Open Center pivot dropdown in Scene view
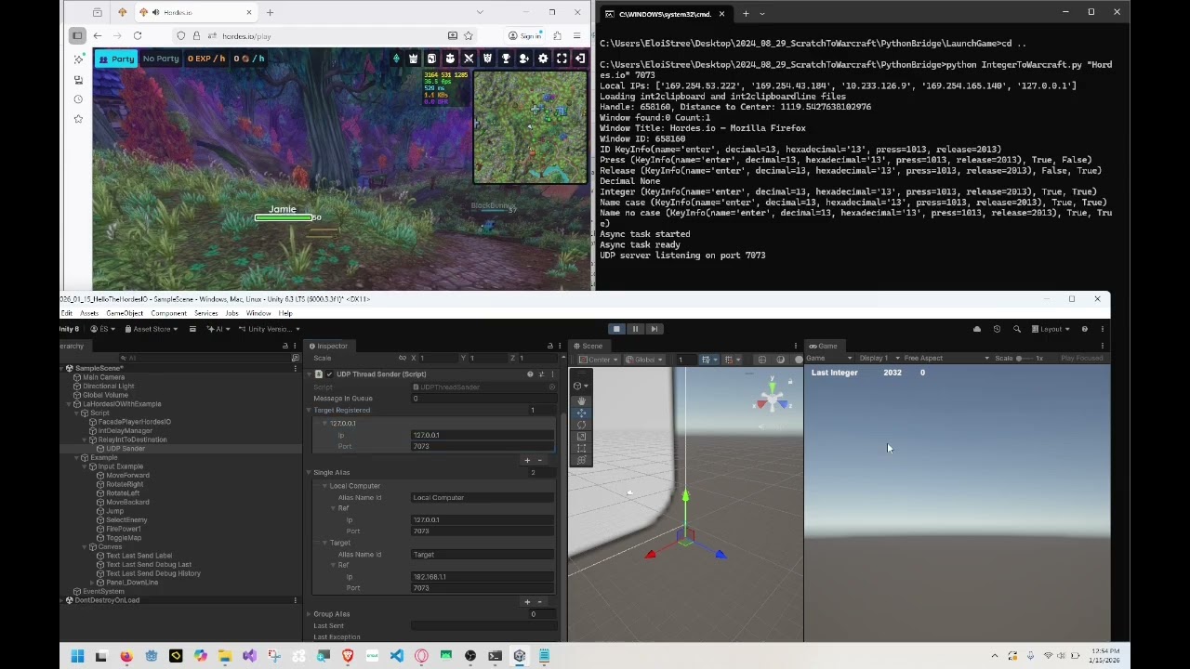The width and height of the screenshot is (1190, 669). click(598, 360)
